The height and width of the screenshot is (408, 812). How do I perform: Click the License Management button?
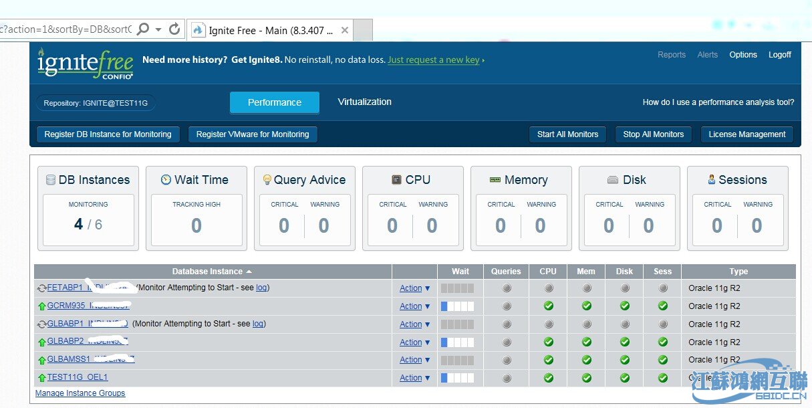click(747, 134)
